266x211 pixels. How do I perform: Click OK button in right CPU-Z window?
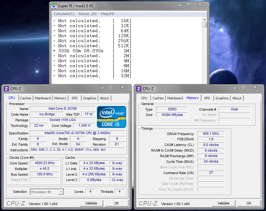pos(249,203)
